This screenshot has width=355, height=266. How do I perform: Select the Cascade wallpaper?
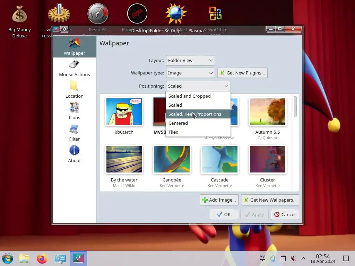[219, 159]
